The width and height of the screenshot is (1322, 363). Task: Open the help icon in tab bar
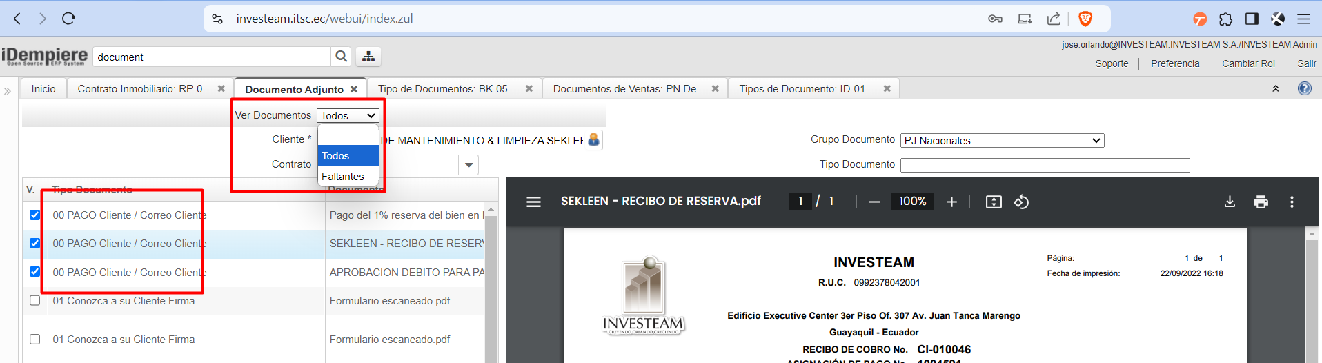coord(1304,88)
